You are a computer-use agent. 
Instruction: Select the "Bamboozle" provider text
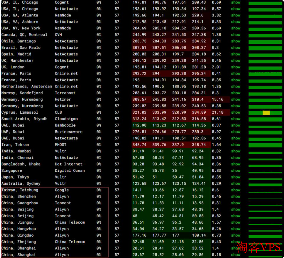click(x=65, y=125)
